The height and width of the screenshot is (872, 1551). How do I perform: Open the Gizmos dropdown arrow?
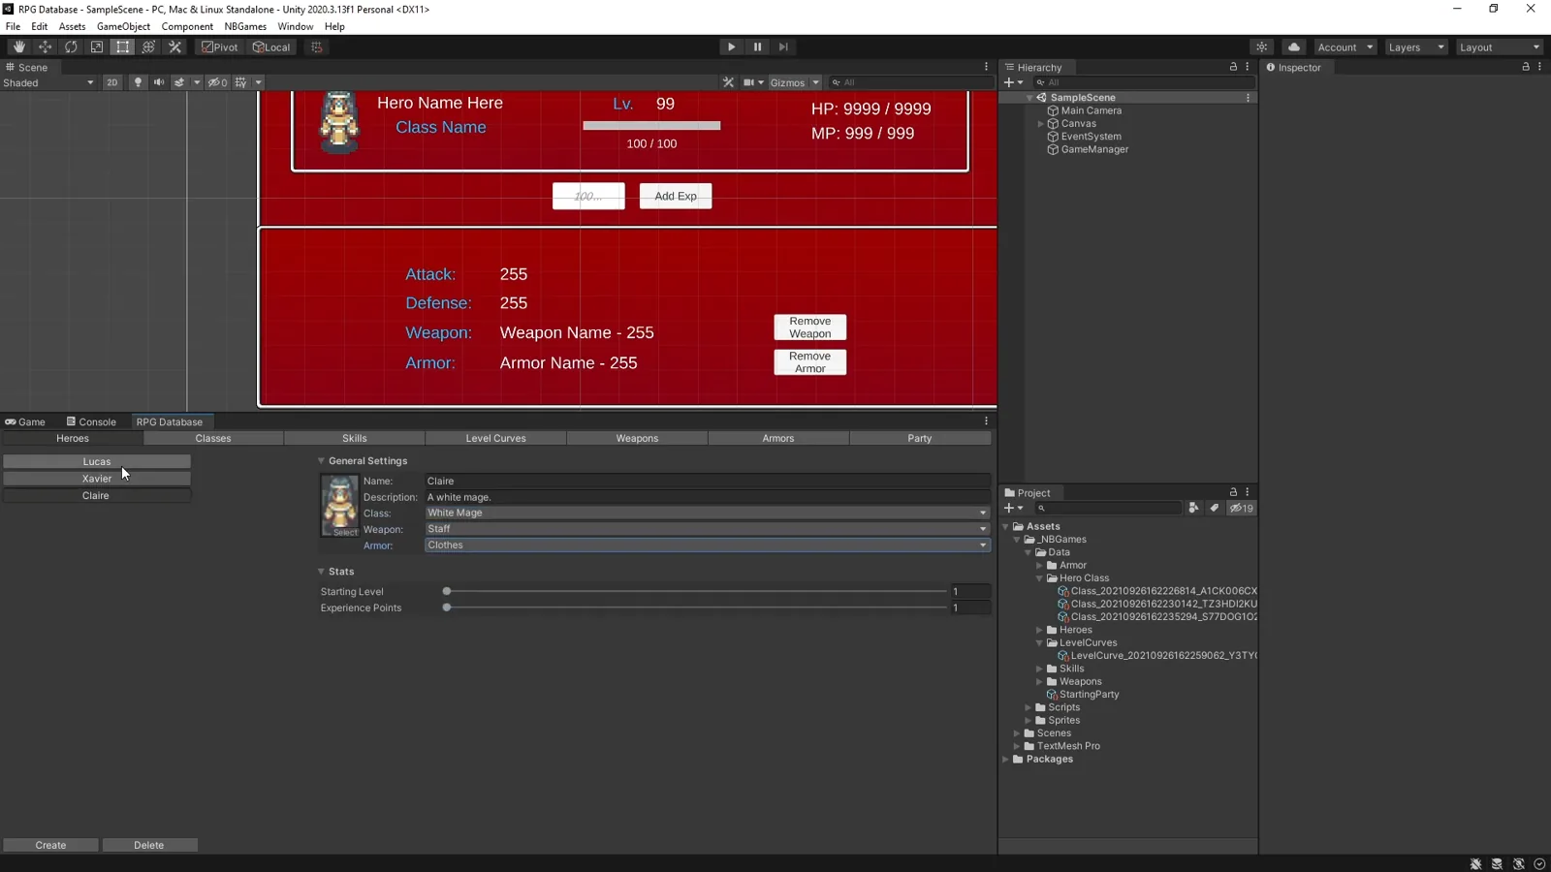click(x=815, y=82)
